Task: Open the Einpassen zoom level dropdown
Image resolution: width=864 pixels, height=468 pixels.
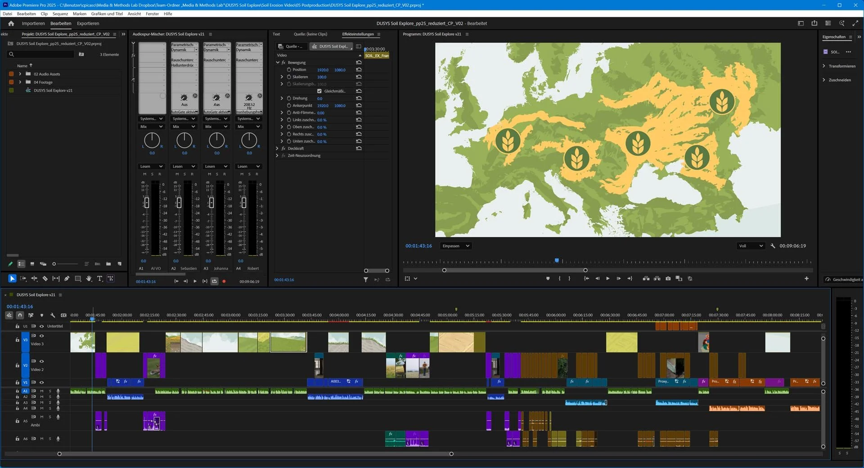Action: 456,246
